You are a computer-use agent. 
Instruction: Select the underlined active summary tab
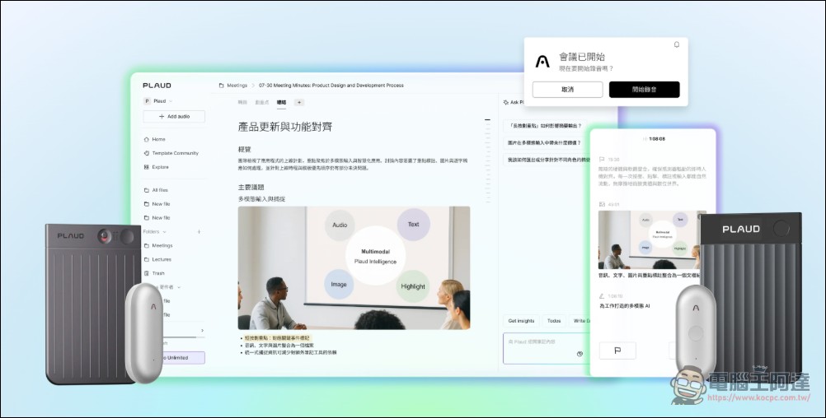[x=281, y=103]
